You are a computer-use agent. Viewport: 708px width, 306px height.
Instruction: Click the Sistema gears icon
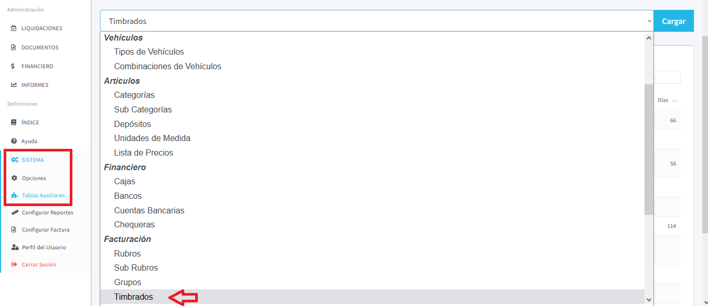(x=15, y=160)
